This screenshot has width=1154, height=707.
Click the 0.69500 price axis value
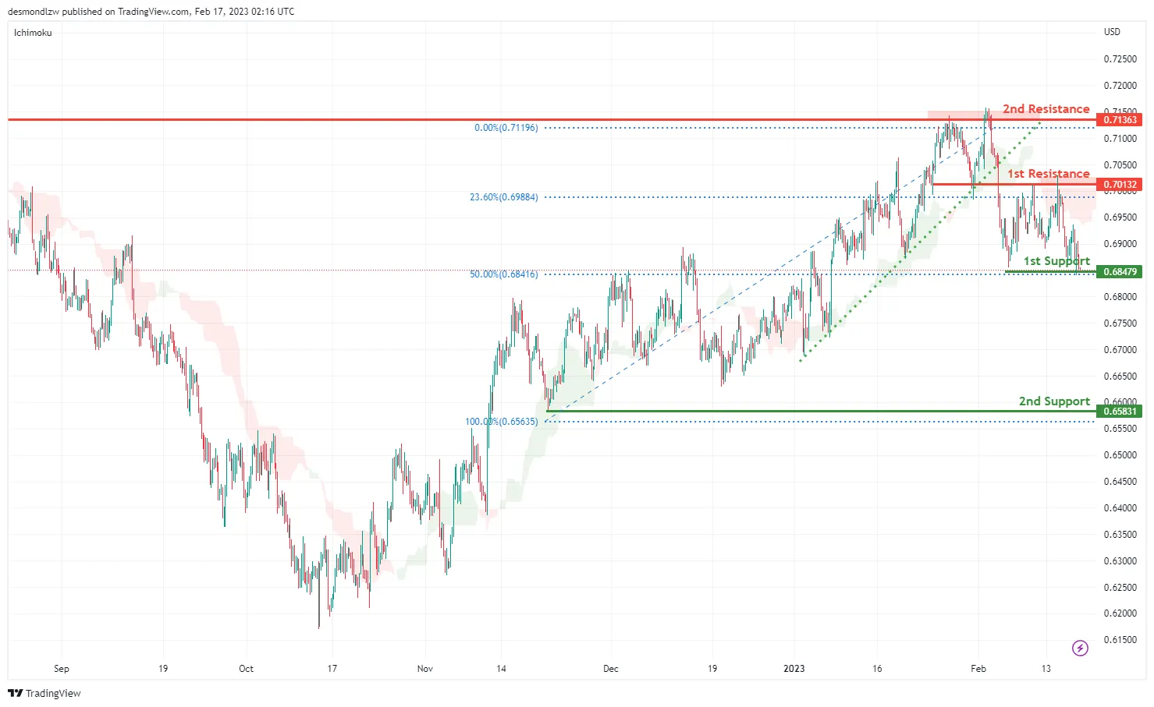click(1120, 217)
